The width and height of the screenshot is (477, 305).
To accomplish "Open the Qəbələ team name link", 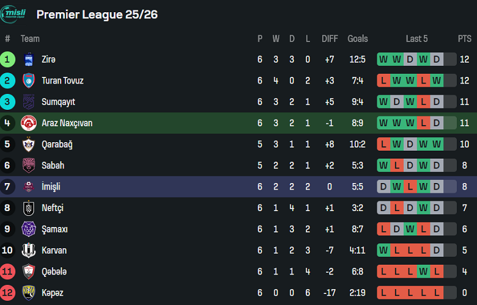I will click(54, 271).
